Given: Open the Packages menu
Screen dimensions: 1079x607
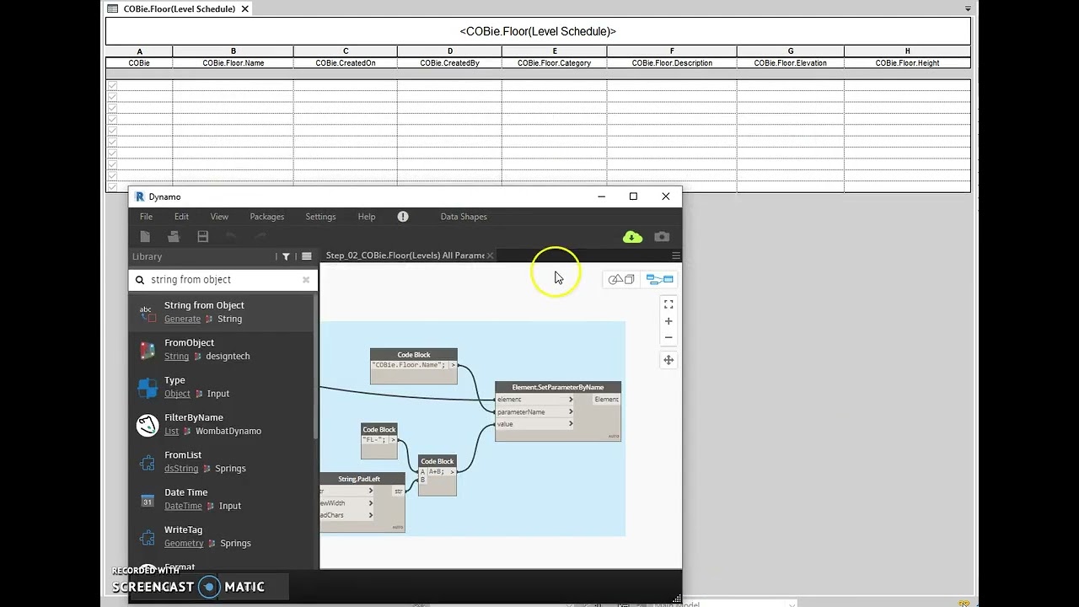Looking at the screenshot, I should click(x=267, y=217).
